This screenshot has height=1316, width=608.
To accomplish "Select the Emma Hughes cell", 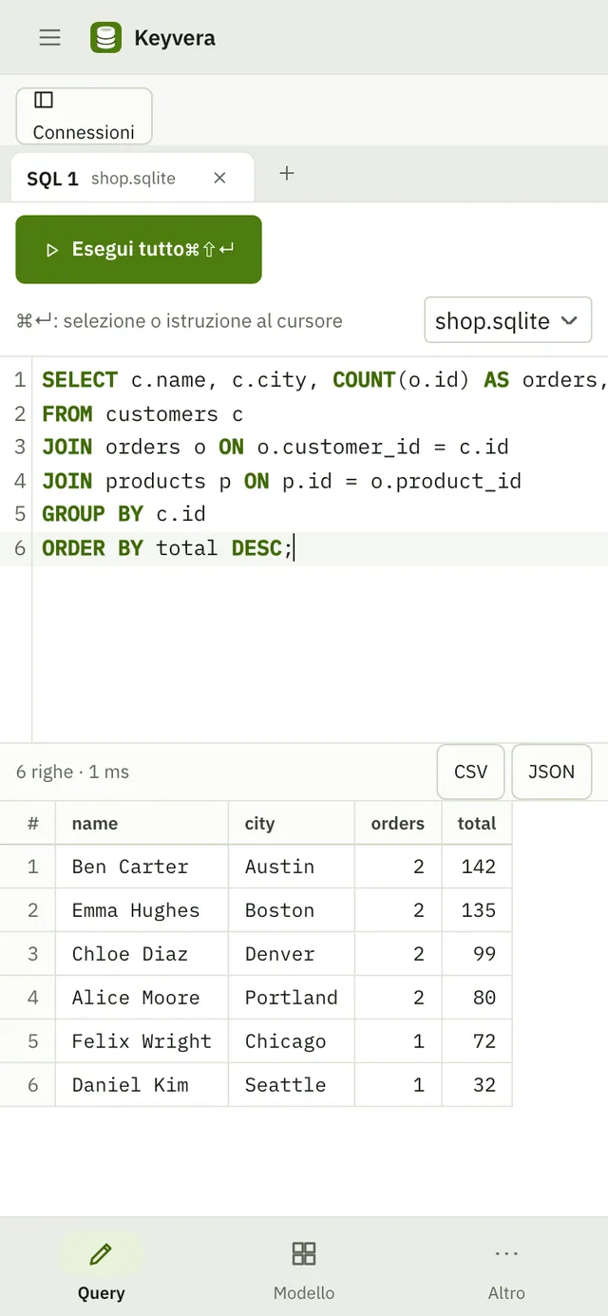I will 142,910.
